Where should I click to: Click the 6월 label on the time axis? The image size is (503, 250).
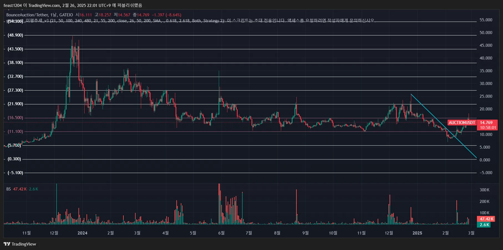222,233
